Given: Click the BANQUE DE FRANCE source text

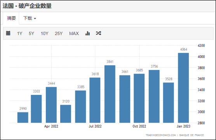Looking at the screenshot, I should click(192, 135).
